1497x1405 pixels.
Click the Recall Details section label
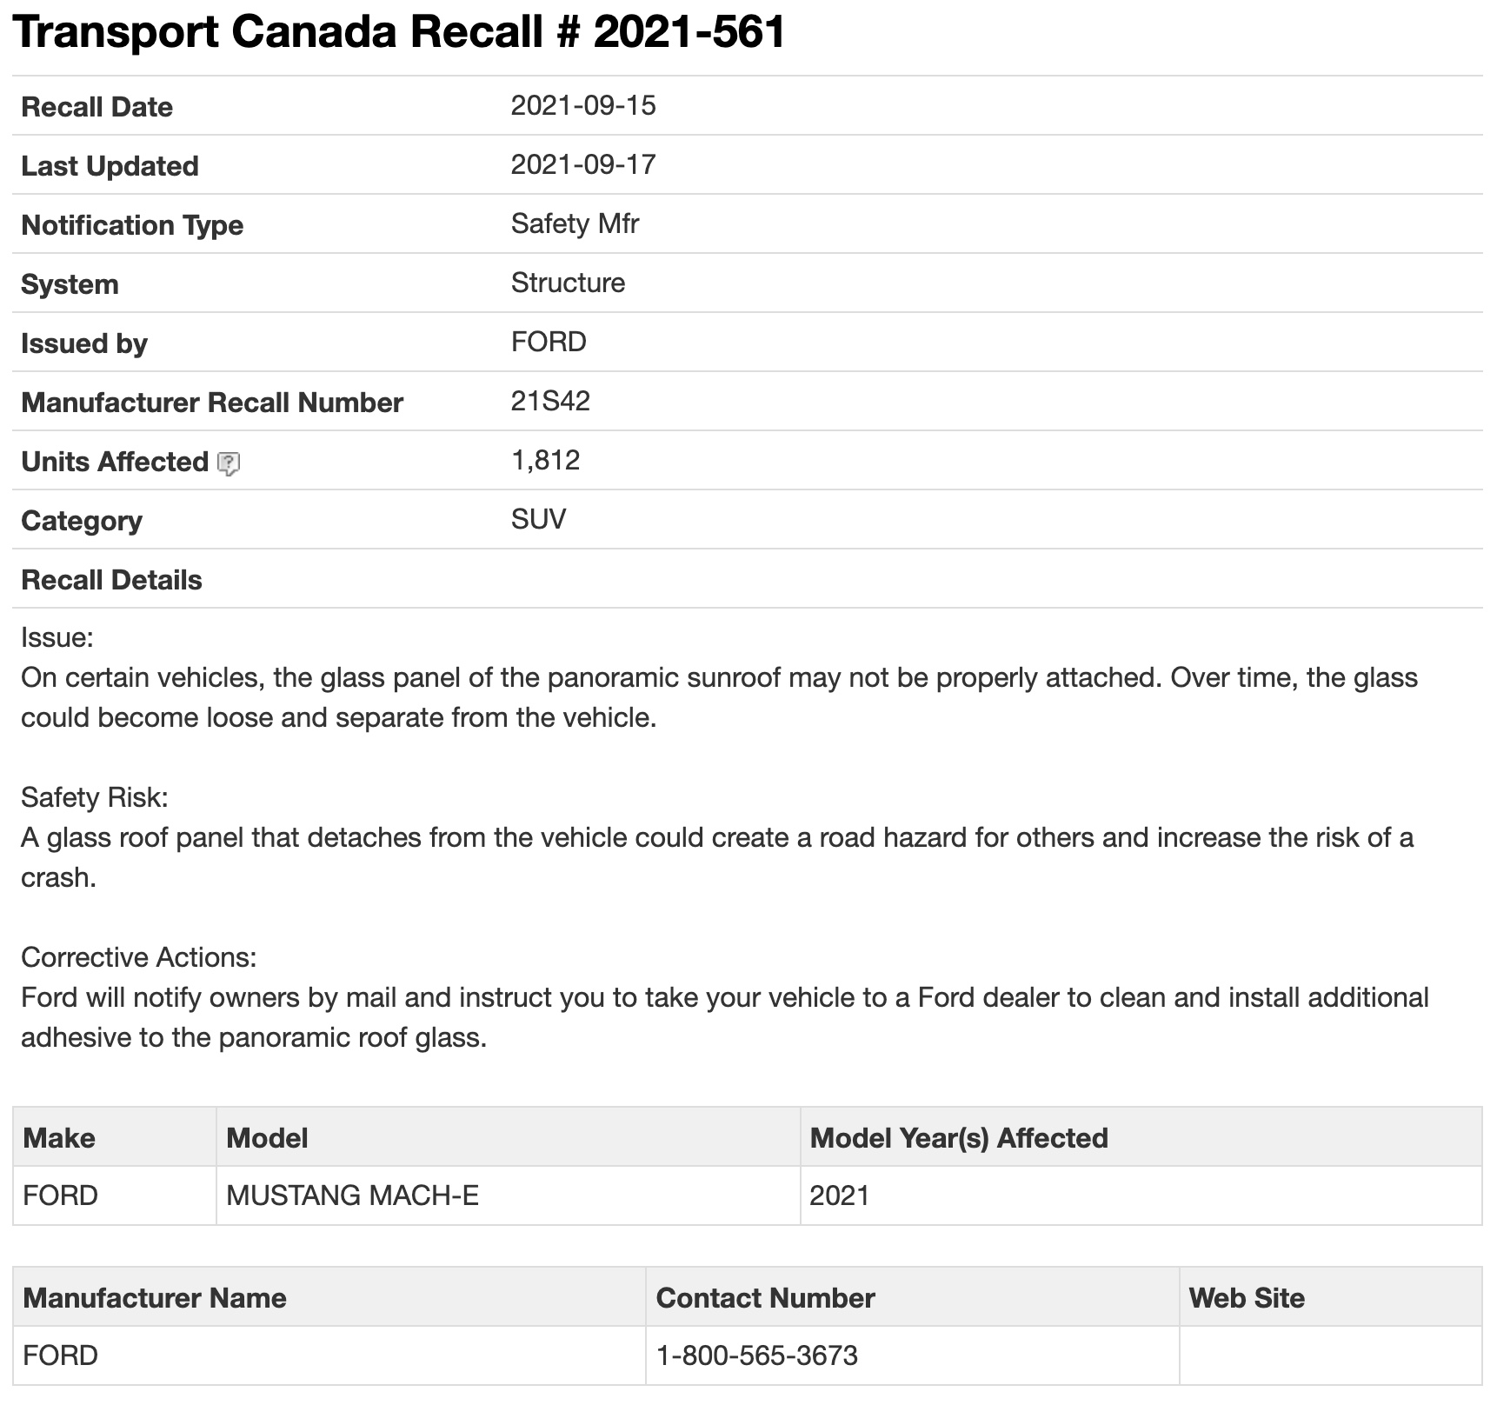(x=111, y=580)
